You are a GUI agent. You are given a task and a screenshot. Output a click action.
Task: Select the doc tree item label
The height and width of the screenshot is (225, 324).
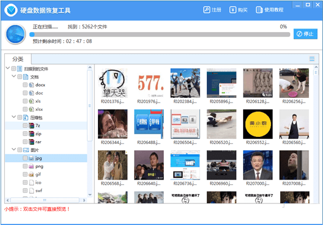[x=39, y=93]
